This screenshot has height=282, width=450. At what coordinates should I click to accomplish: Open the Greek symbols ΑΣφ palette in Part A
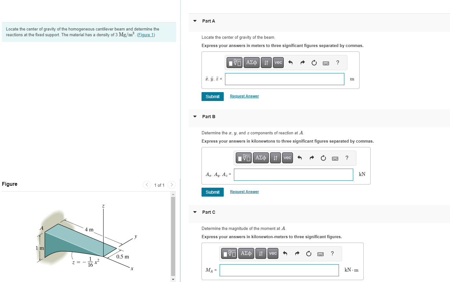tap(251, 62)
